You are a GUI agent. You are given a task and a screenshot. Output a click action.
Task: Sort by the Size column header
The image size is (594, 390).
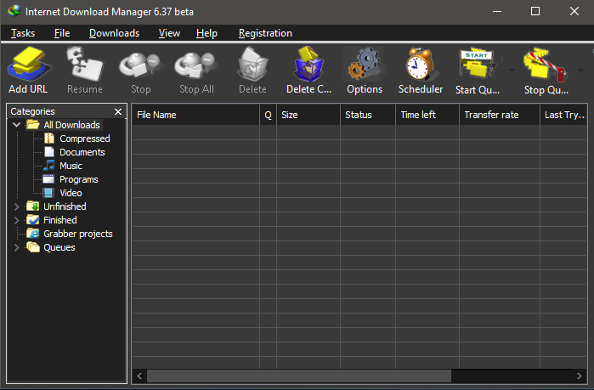tap(308, 115)
